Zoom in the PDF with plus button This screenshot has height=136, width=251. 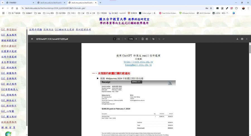[x=136, y=39]
